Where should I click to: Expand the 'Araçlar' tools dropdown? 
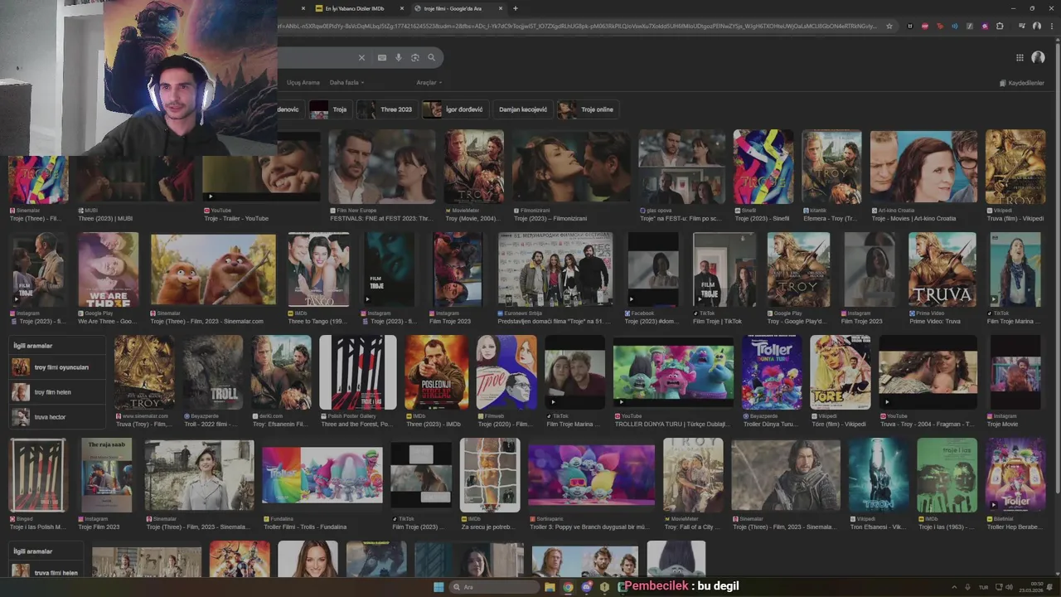point(429,83)
